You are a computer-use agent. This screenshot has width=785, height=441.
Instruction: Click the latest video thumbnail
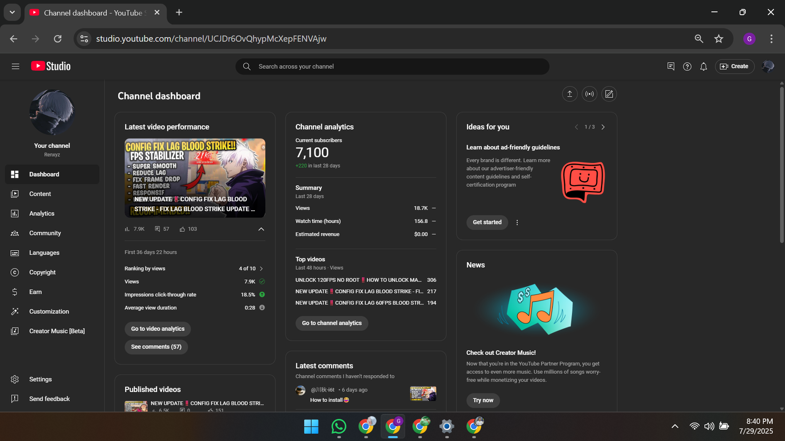tap(195, 178)
